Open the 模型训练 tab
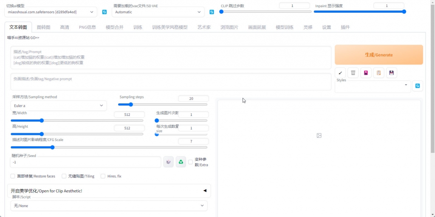Screen dimensions: 435x217 285,27
